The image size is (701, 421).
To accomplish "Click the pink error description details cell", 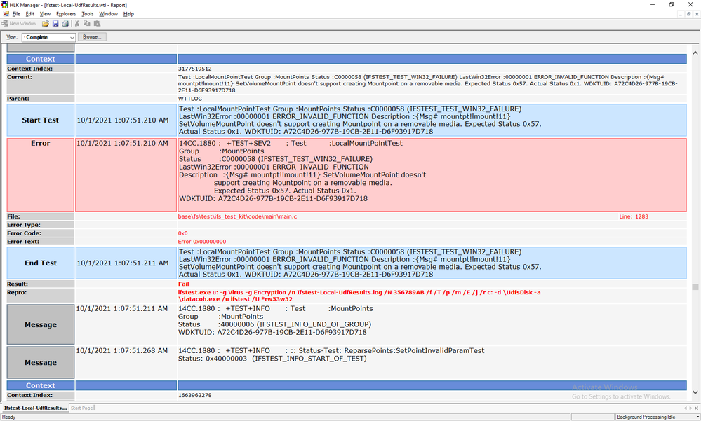I will (432, 174).
